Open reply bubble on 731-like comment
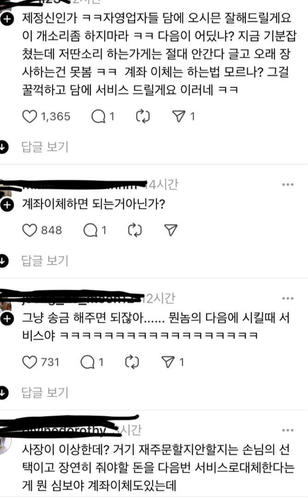 click(x=88, y=362)
